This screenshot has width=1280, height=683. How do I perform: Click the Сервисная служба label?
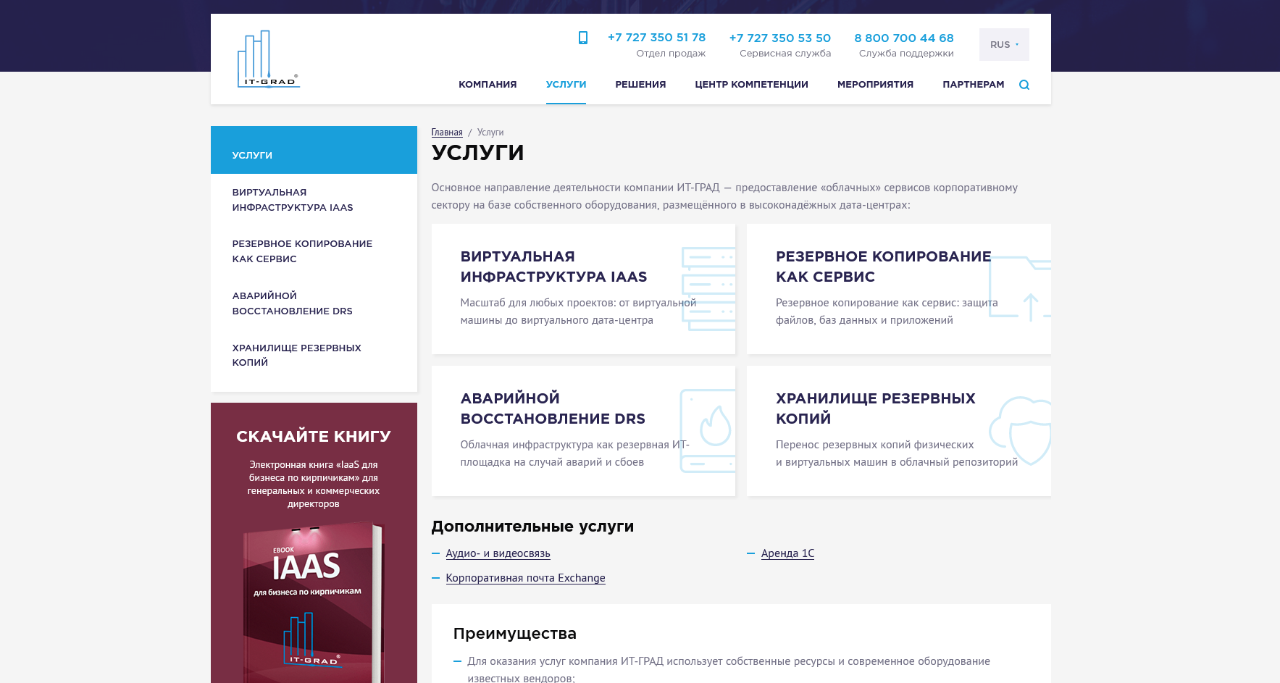[x=785, y=54]
